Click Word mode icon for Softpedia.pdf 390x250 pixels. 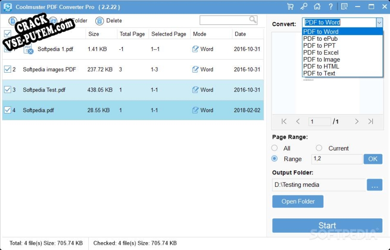tap(195, 110)
